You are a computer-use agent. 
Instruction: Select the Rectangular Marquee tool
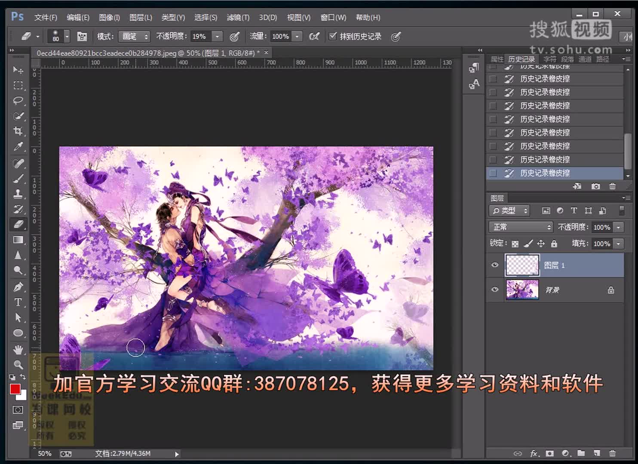pos(18,85)
